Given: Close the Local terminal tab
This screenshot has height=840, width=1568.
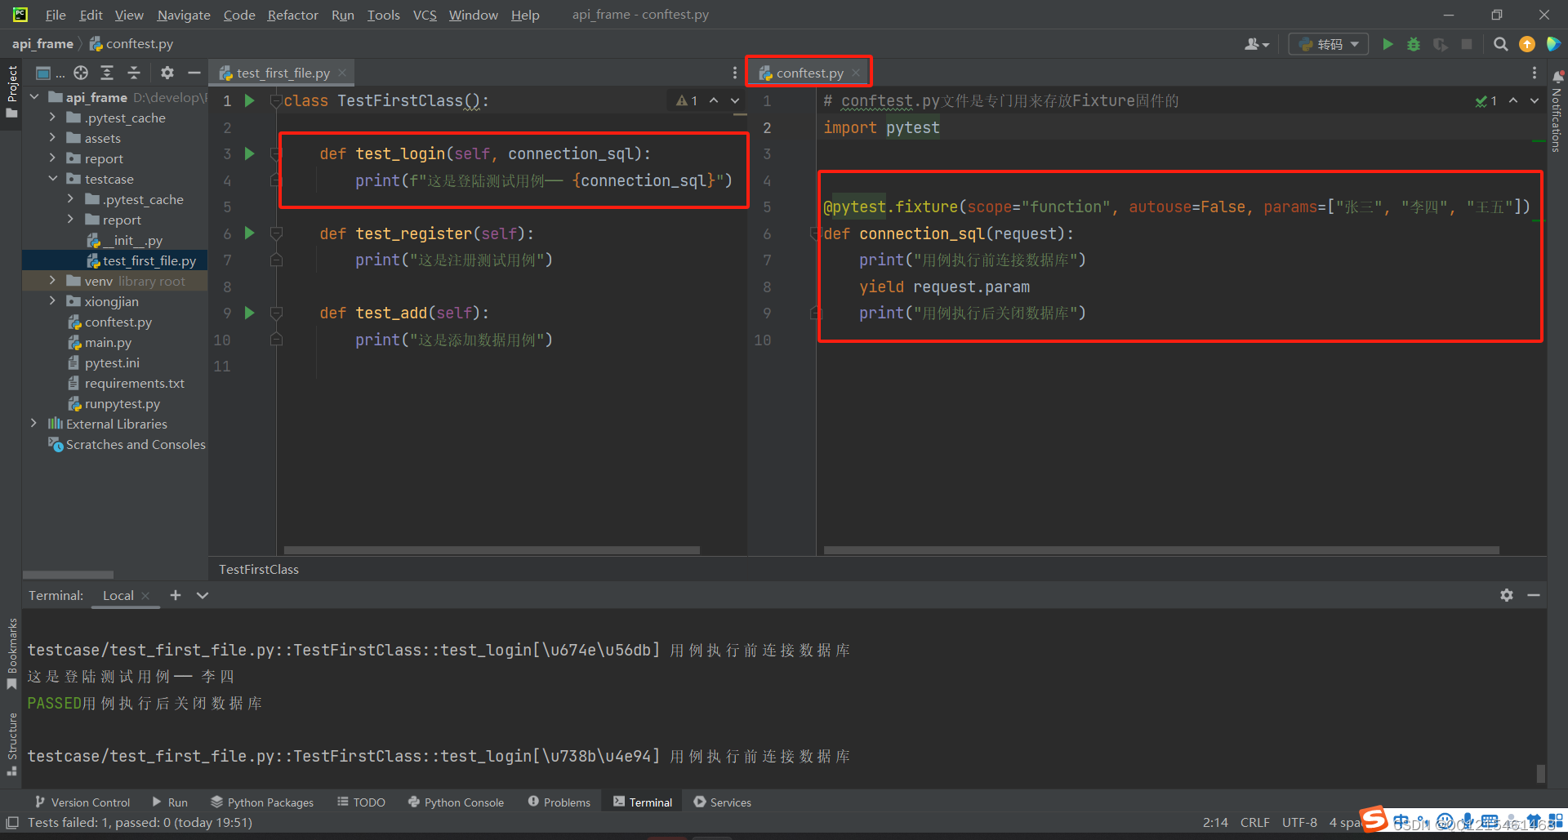Looking at the screenshot, I should pos(145,596).
